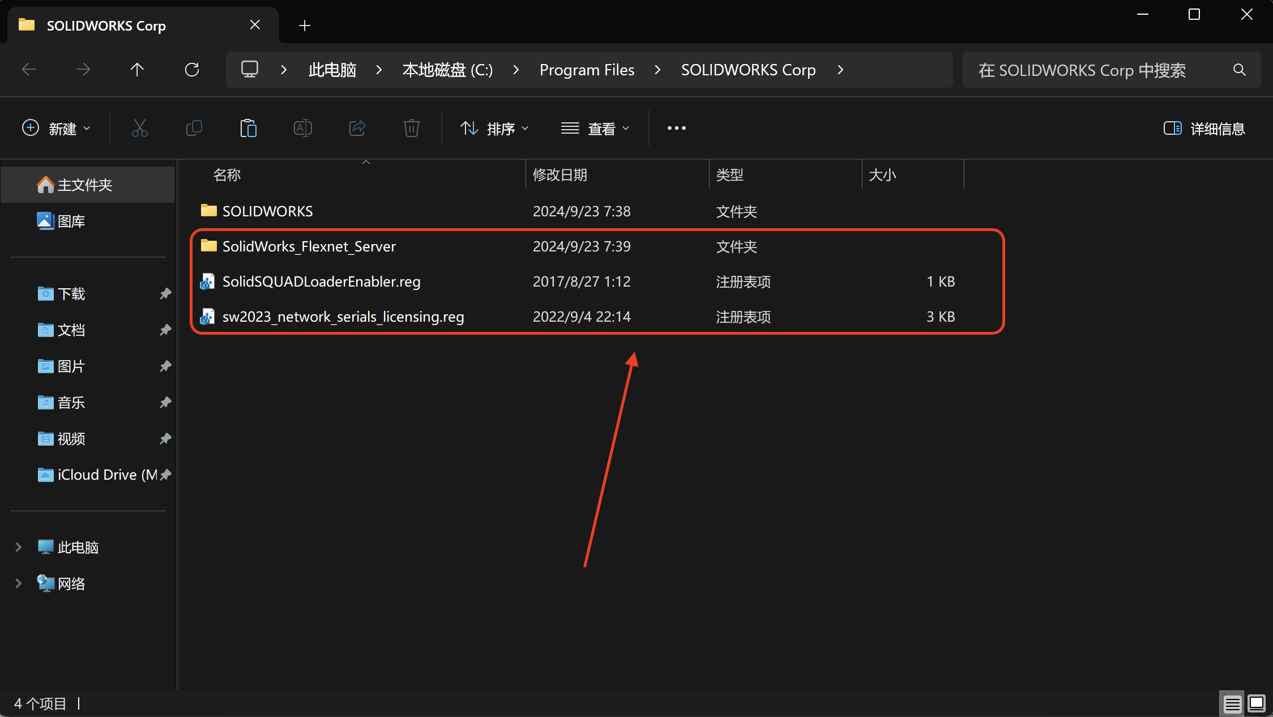The image size is (1273, 717).
Task: Open the SOLIDWORKS Corp tab
Action: click(x=106, y=25)
